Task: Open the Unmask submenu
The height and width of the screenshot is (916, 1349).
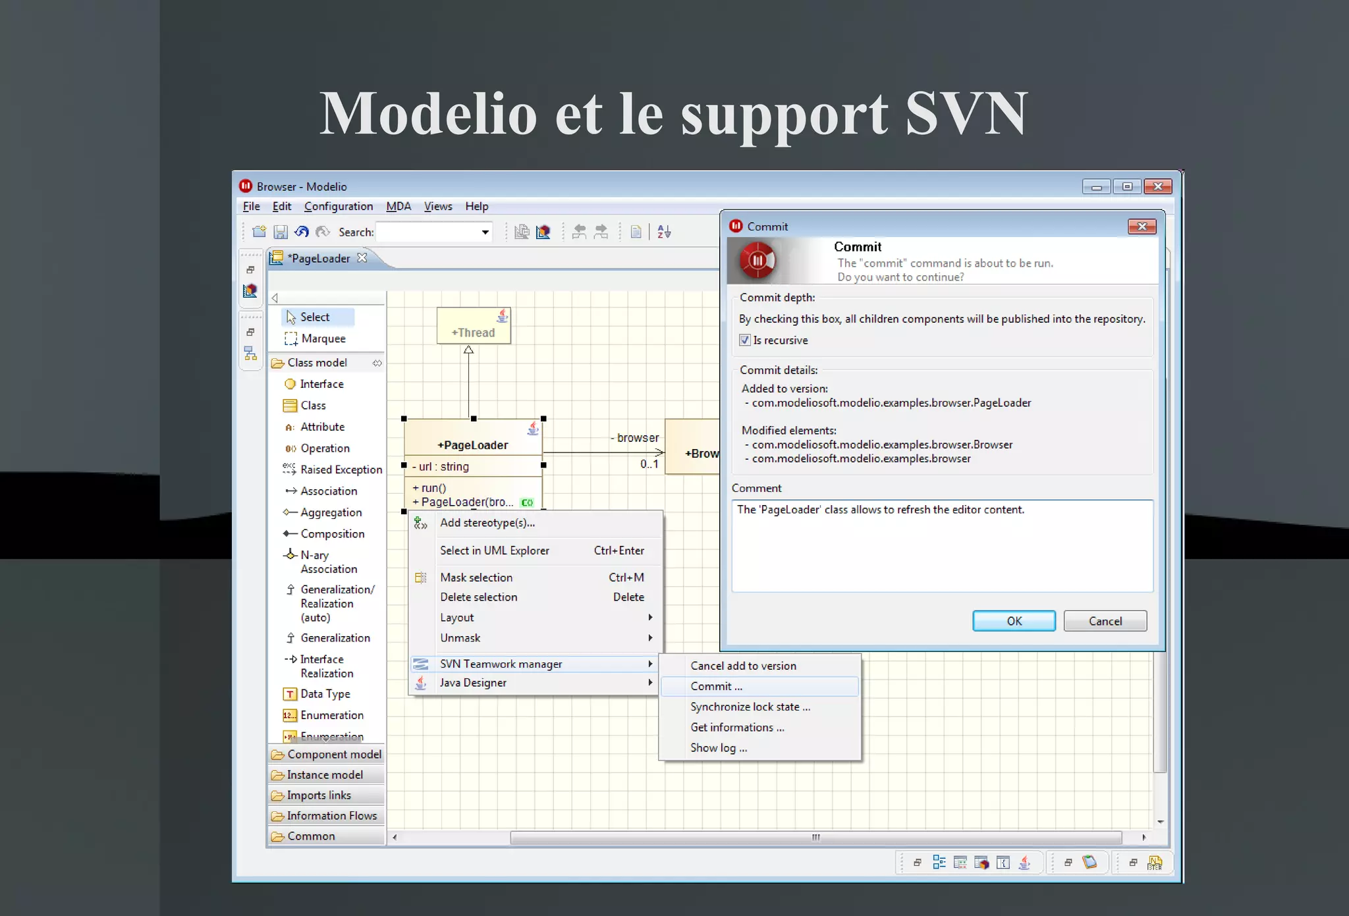Action: point(535,638)
